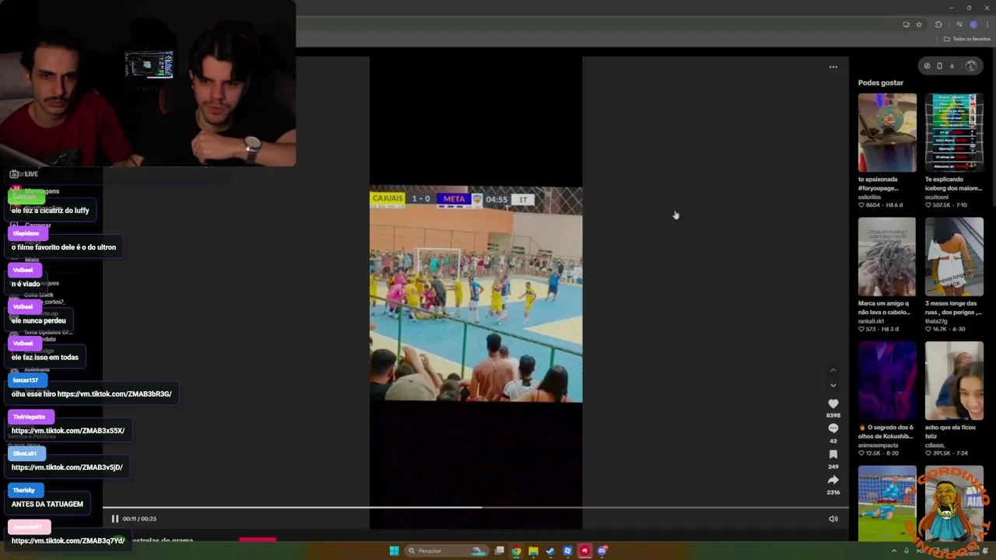
Task: Pause the TikTok video
Action: (x=114, y=519)
